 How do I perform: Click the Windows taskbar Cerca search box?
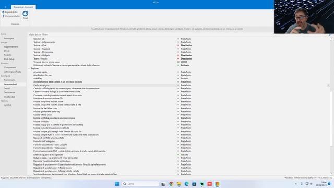click(x=140, y=184)
